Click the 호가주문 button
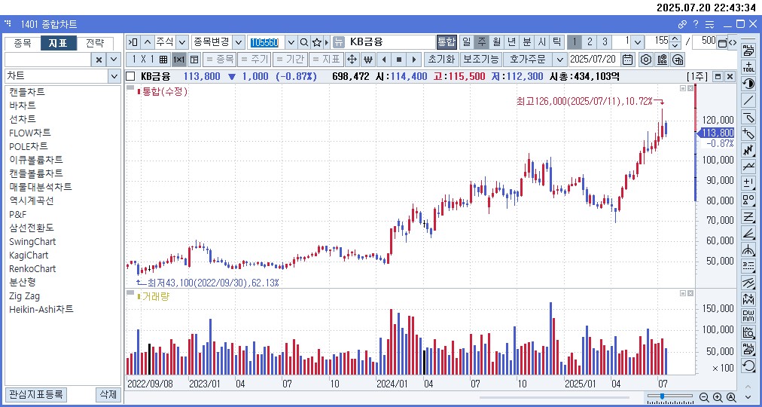This screenshot has height=407, width=762. [x=529, y=60]
